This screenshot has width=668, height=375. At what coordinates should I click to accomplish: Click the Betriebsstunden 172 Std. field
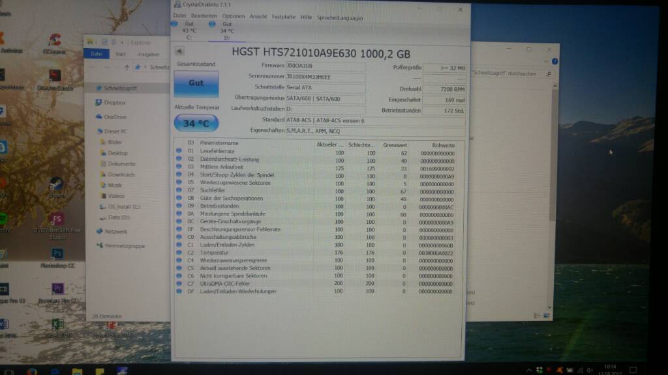[444, 111]
